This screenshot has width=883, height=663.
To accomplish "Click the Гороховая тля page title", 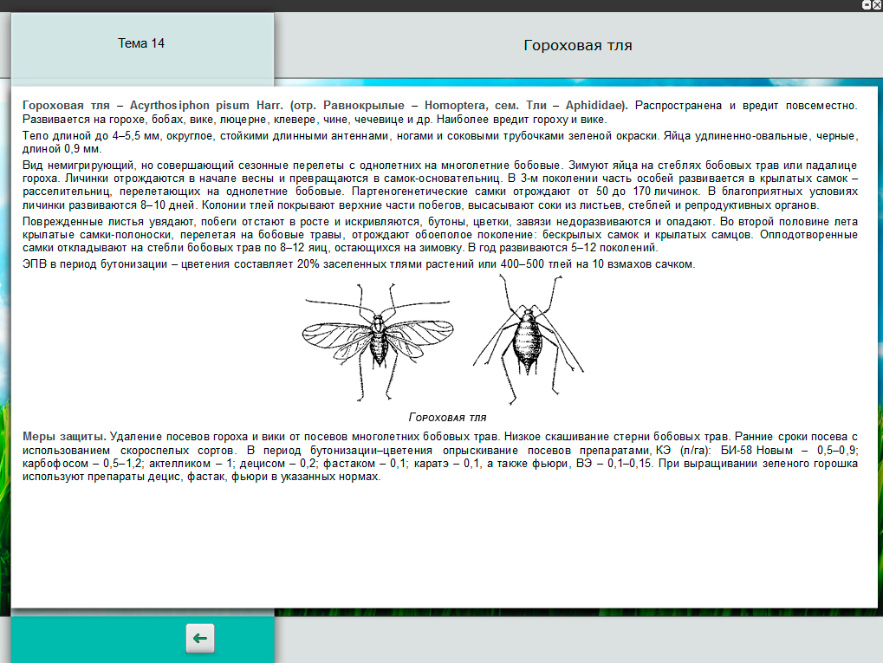I will pos(577,45).
